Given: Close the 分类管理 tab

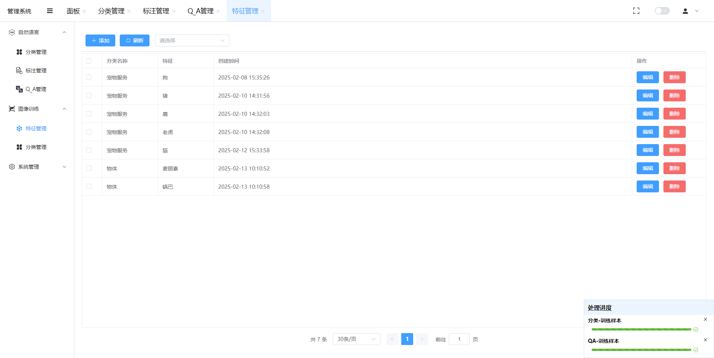Looking at the screenshot, I should (x=129, y=11).
